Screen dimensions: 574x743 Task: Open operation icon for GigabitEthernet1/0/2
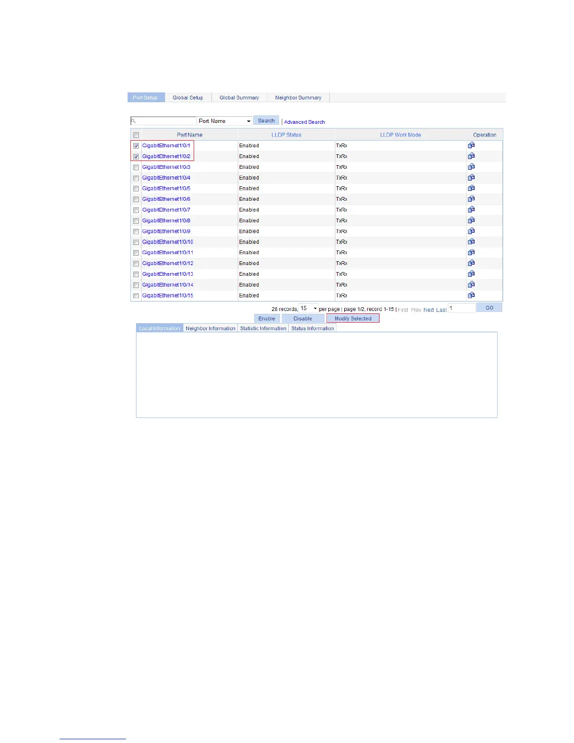[471, 156]
